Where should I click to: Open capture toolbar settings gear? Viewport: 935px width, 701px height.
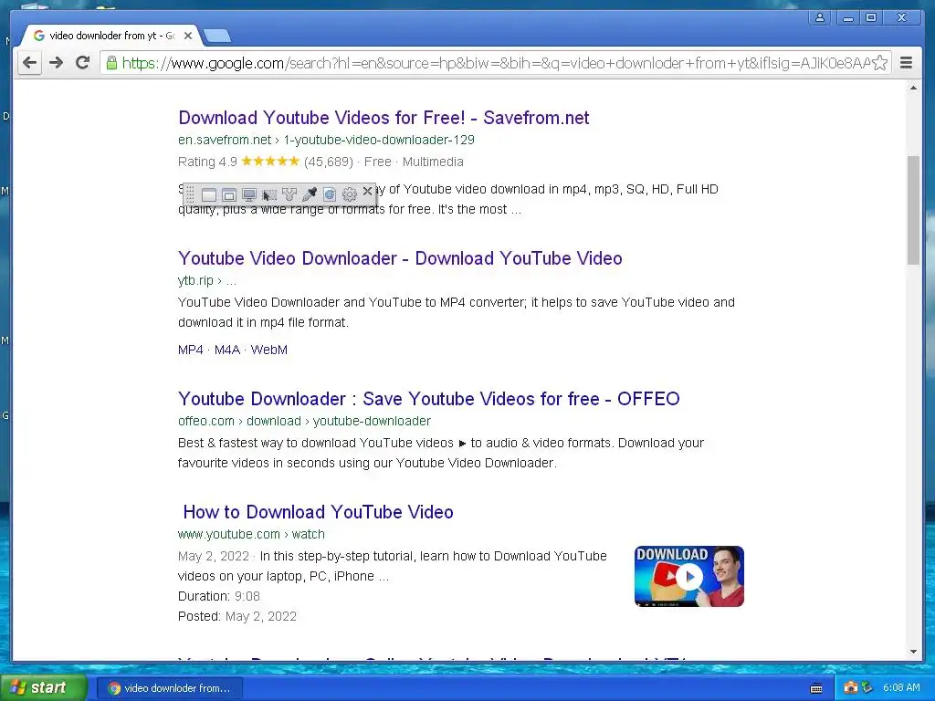350,195
